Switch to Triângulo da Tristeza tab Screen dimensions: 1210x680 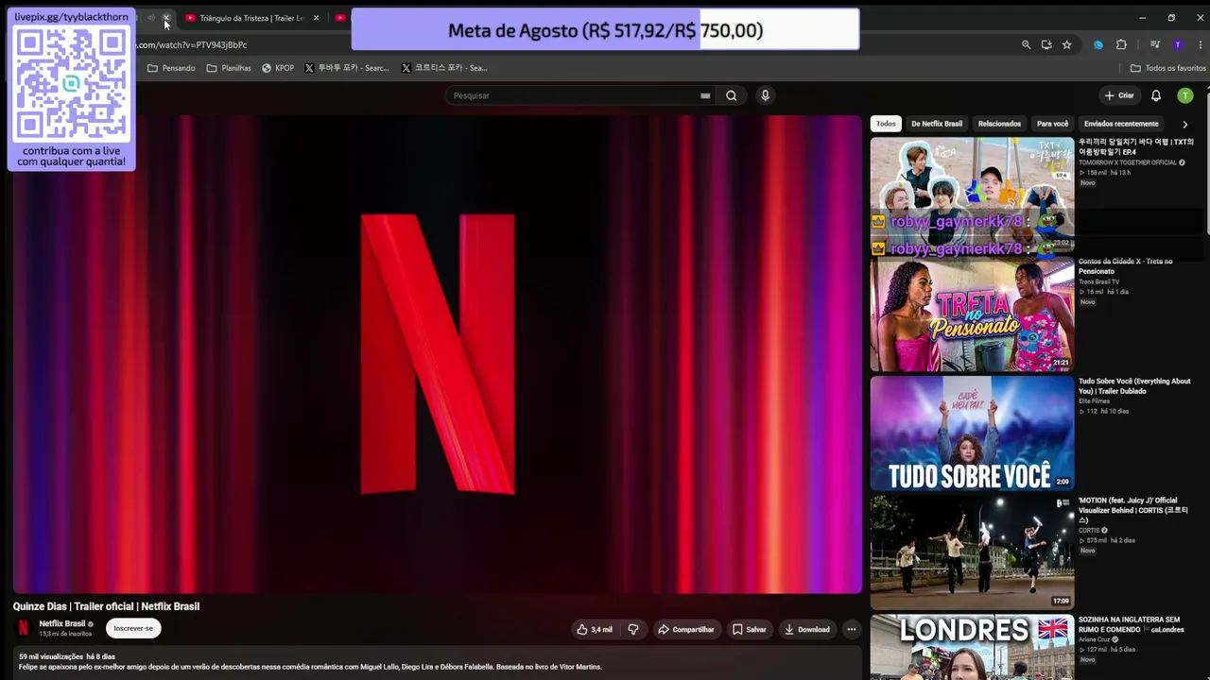tap(251, 18)
